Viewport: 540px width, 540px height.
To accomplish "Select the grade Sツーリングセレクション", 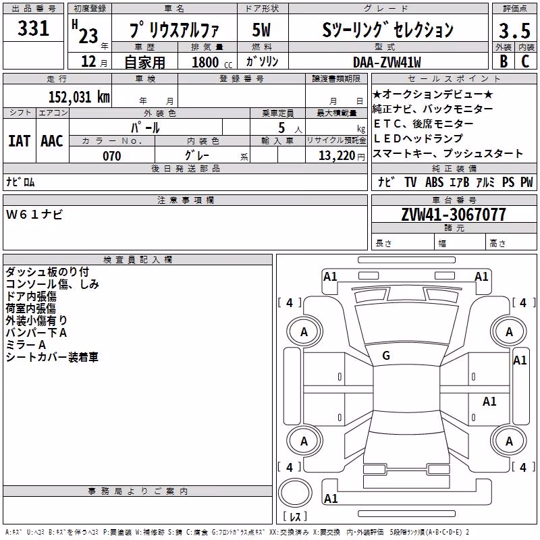I will 387,30.
